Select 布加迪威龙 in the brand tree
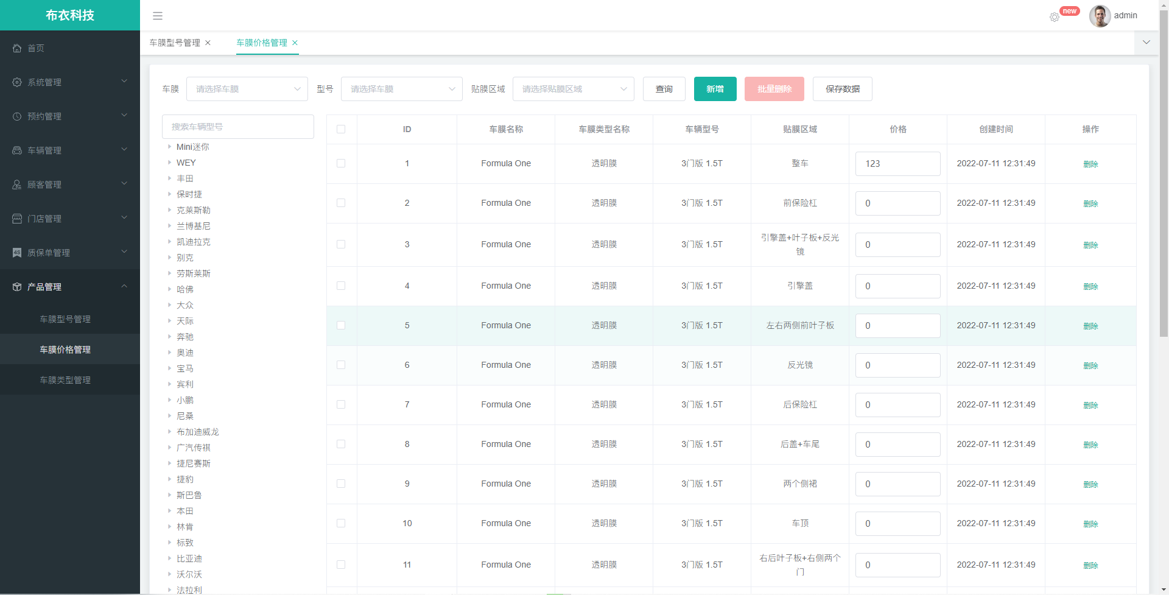Screen dimensions: 1169x595 pos(198,432)
